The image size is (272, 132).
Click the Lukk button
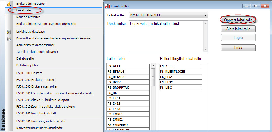click(238, 48)
